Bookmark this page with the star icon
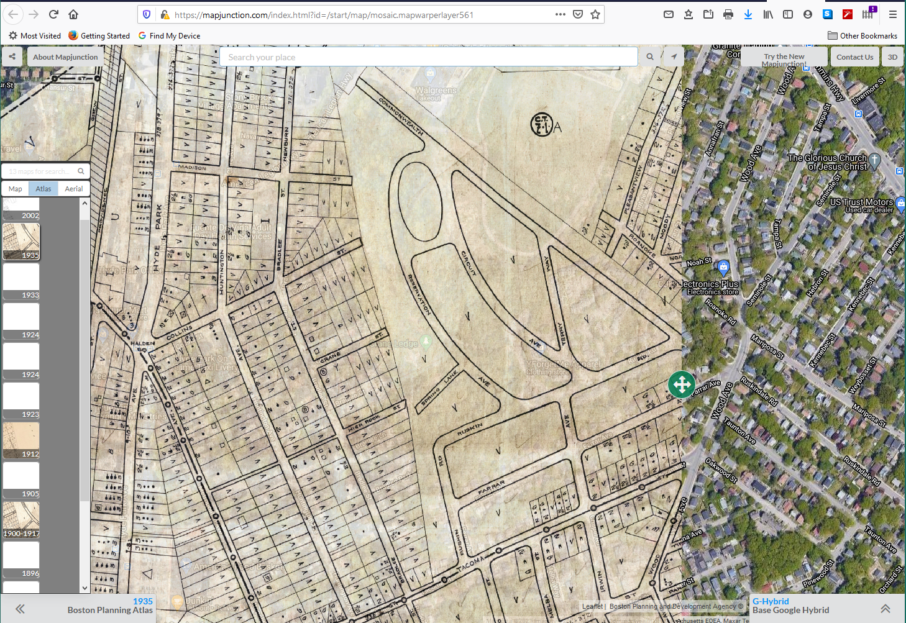The image size is (906, 623). (x=595, y=14)
